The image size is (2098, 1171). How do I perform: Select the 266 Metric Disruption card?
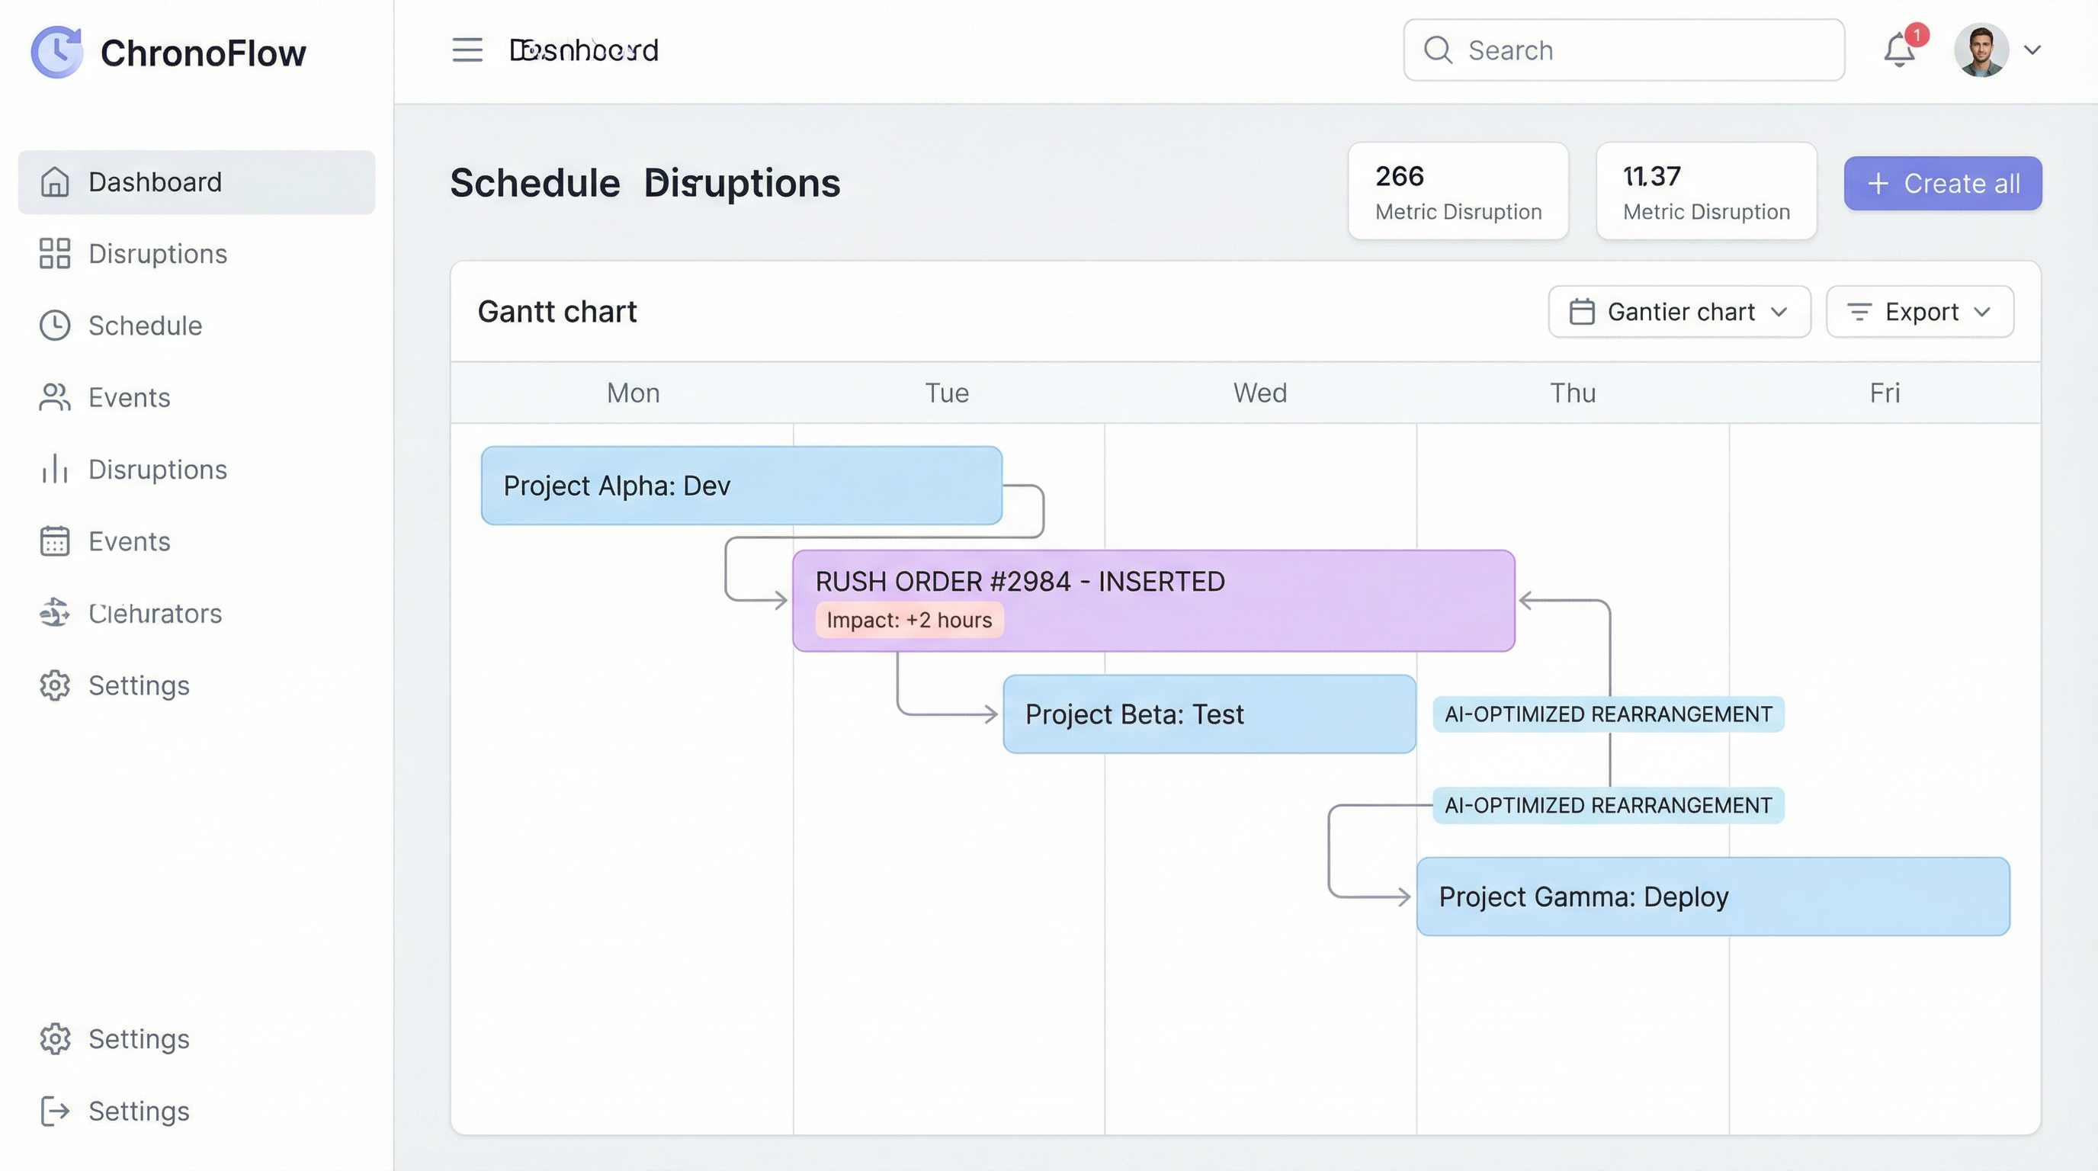coord(1458,191)
